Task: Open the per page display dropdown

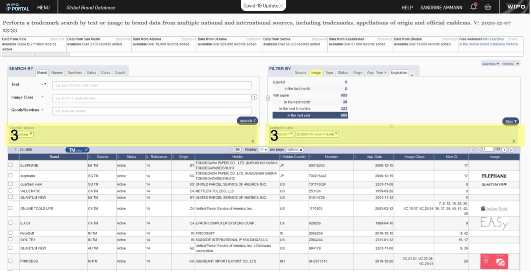Action: point(263,150)
